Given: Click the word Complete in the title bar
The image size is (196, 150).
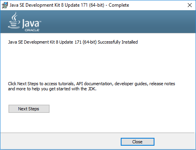Looking at the screenshot, I should tap(119, 5).
